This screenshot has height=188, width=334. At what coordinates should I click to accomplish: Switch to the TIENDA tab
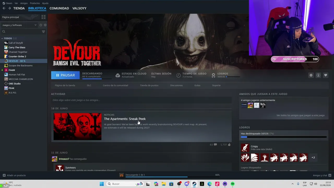click(x=19, y=8)
